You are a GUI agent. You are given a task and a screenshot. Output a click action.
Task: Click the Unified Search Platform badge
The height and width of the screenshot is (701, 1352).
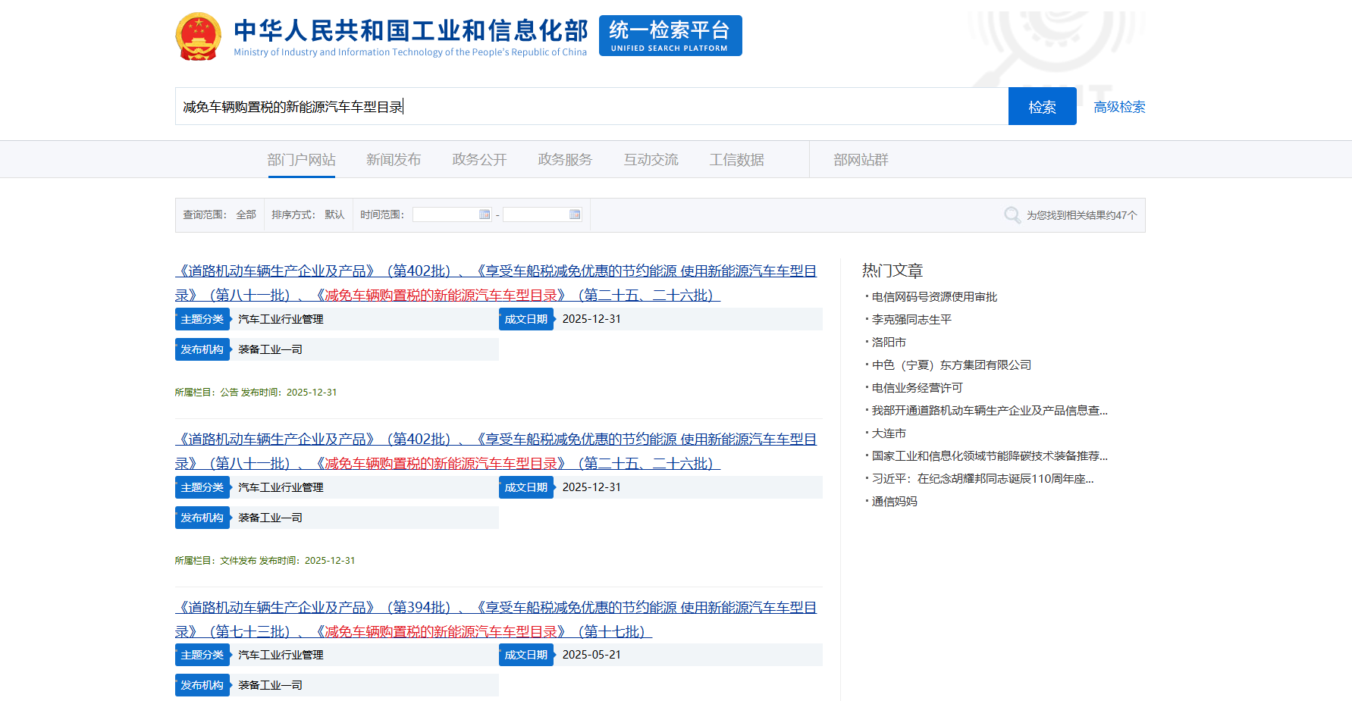tap(670, 36)
